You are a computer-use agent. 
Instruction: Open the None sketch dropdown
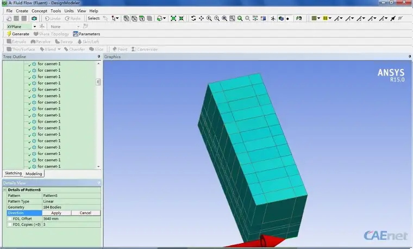pyautogui.click(x=78, y=27)
